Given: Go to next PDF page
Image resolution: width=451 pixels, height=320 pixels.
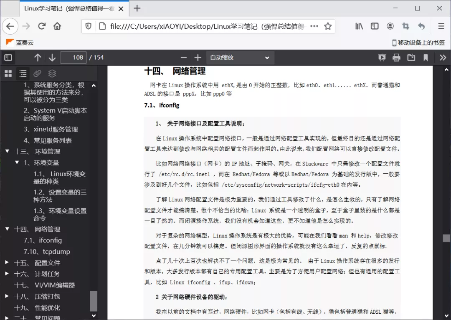Looking at the screenshot, I should point(52,57).
